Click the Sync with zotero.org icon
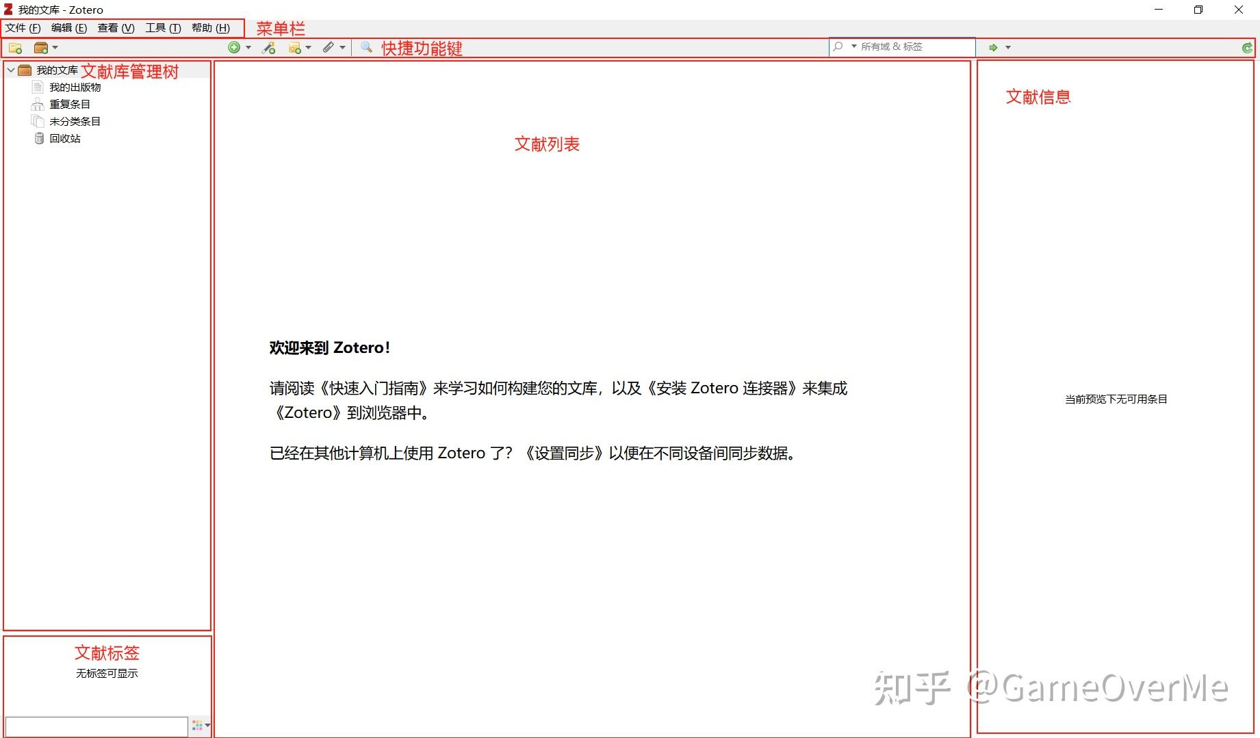 point(1248,47)
